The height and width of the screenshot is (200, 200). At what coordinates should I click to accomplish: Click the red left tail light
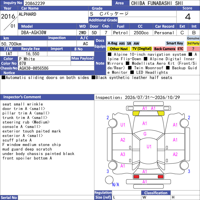tap(136, 177)
